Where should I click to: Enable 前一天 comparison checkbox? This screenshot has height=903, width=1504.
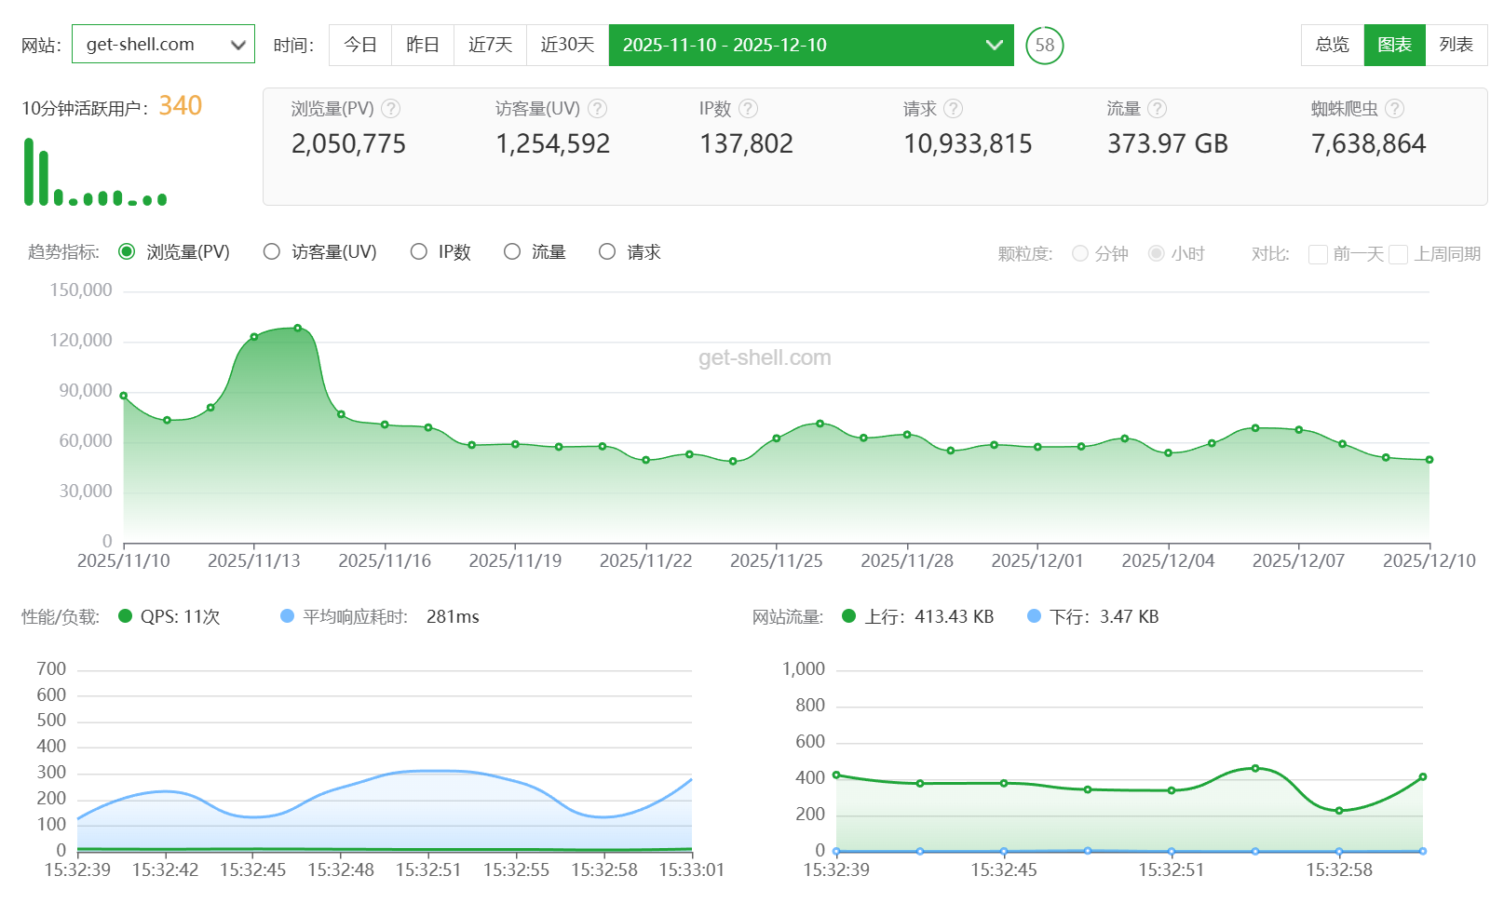(1318, 254)
